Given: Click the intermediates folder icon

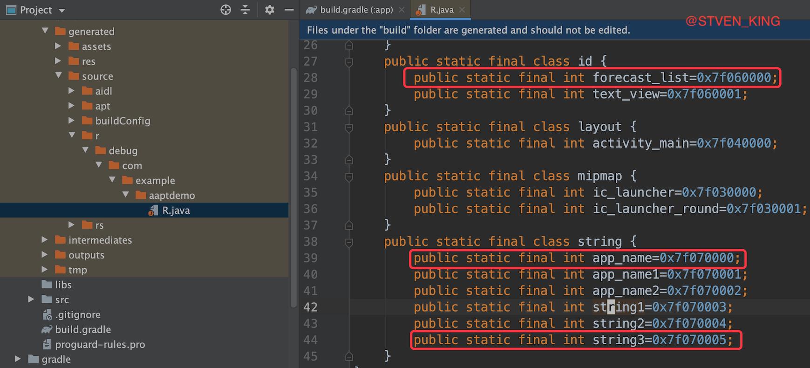Looking at the screenshot, I should point(60,240).
